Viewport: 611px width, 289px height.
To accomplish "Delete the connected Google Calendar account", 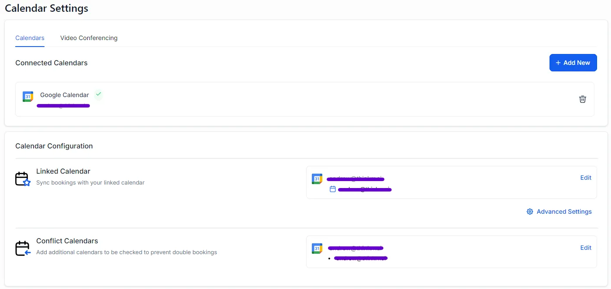I will (x=582, y=99).
